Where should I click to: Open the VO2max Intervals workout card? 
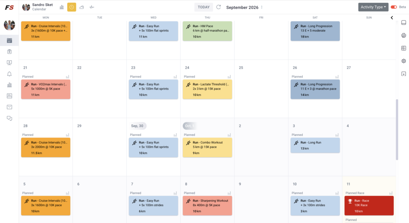coord(46,89)
